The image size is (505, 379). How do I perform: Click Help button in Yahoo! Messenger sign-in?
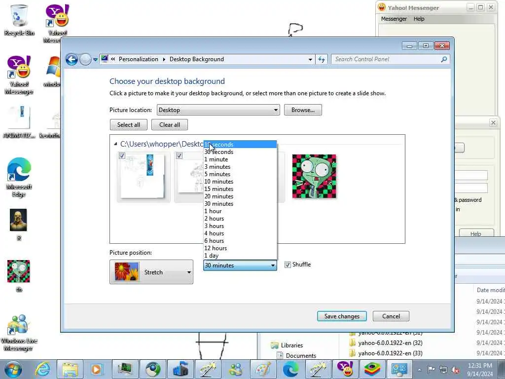[476, 233]
